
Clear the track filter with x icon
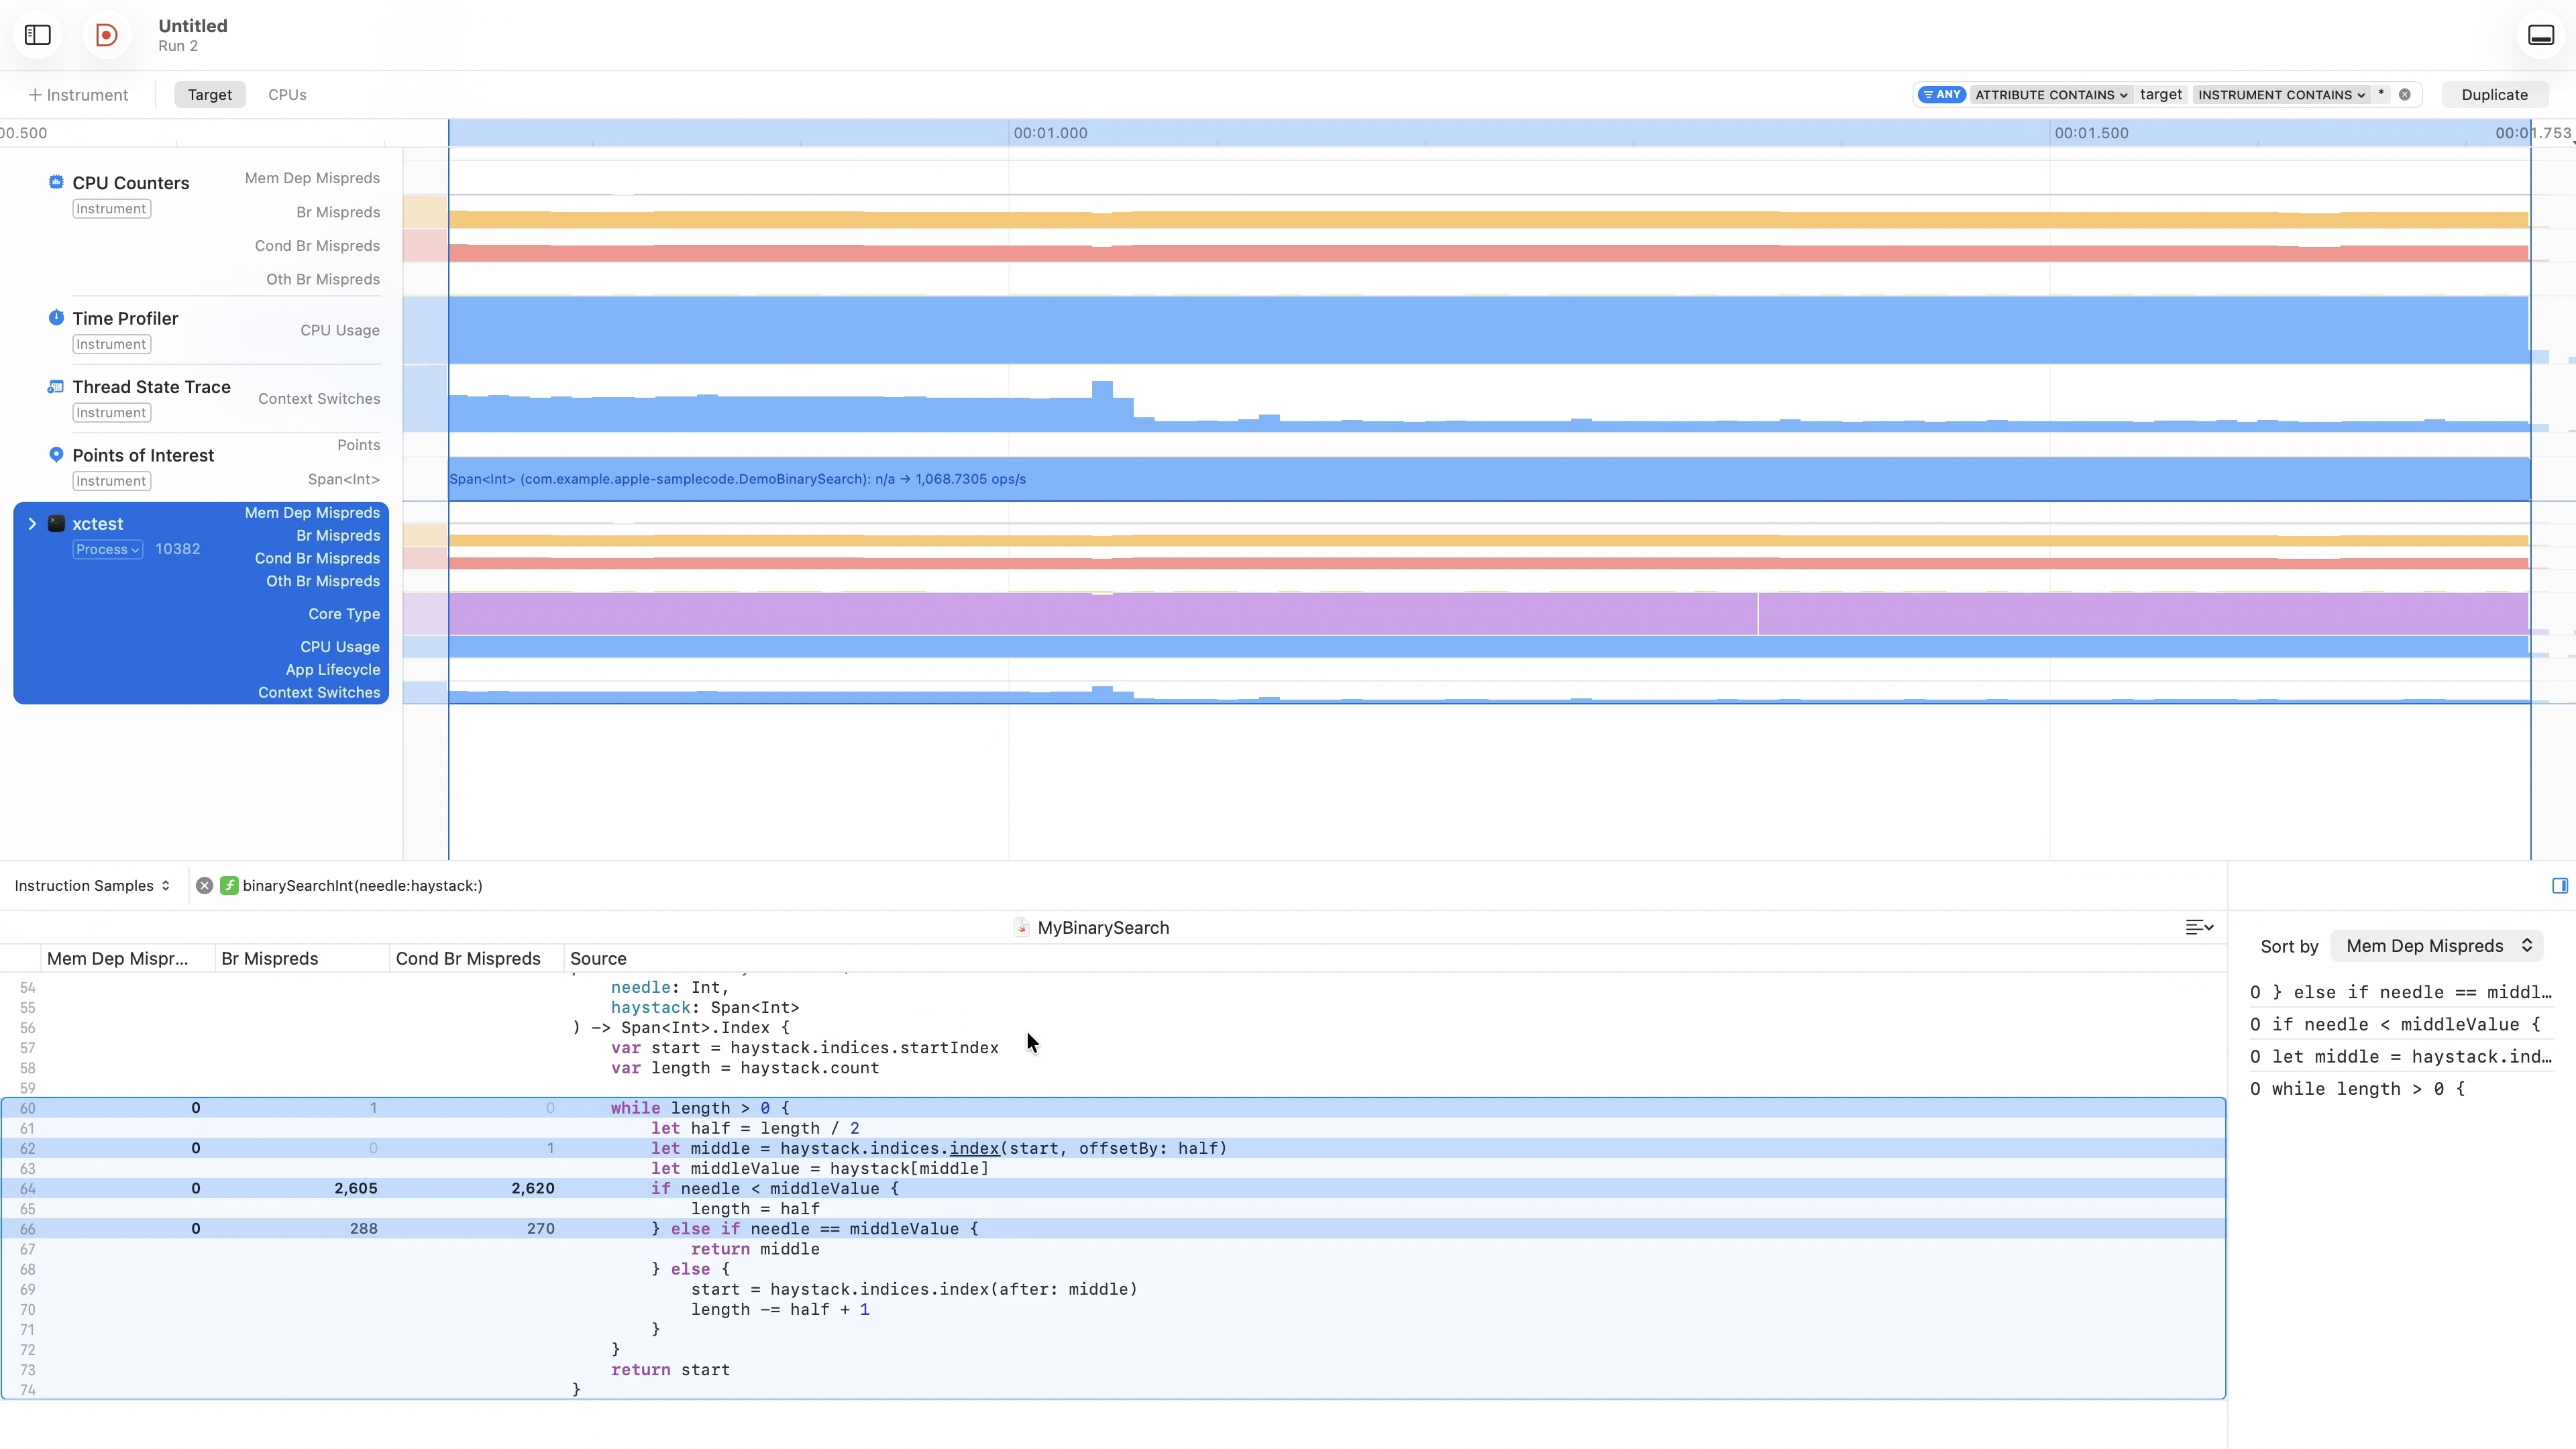[x=2405, y=95]
